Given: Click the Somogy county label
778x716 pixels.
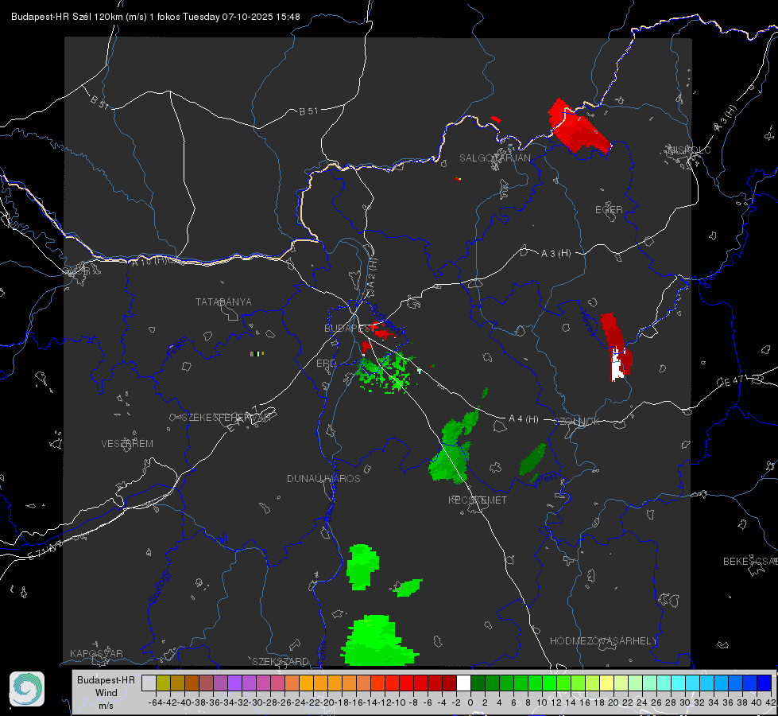Looking at the screenshot, I should click(160, 588).
